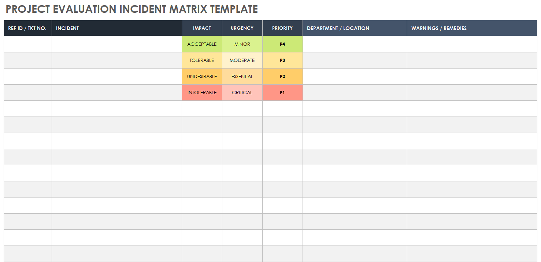Viewport: 541px width, 262px height.
Task: Select the red INTOLERABLE impact cell
Action: [x=202, y=93]
